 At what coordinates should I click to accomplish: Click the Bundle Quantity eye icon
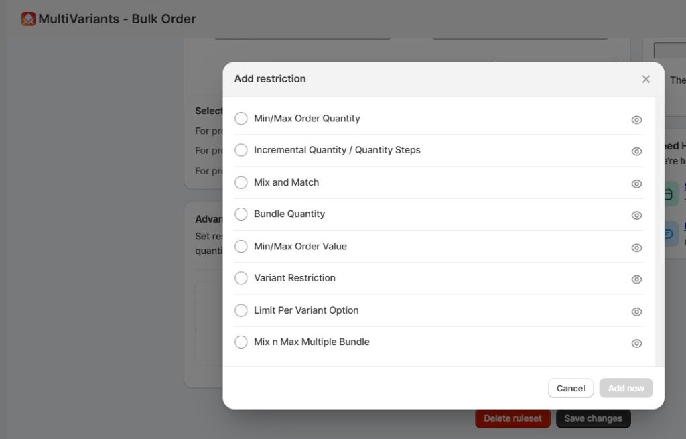(x=636, y=215)
